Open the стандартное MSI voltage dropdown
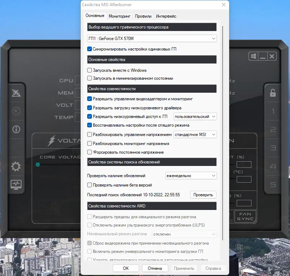Image resolution: width=290 pixels, height=276 pixels. click(195, 135)
